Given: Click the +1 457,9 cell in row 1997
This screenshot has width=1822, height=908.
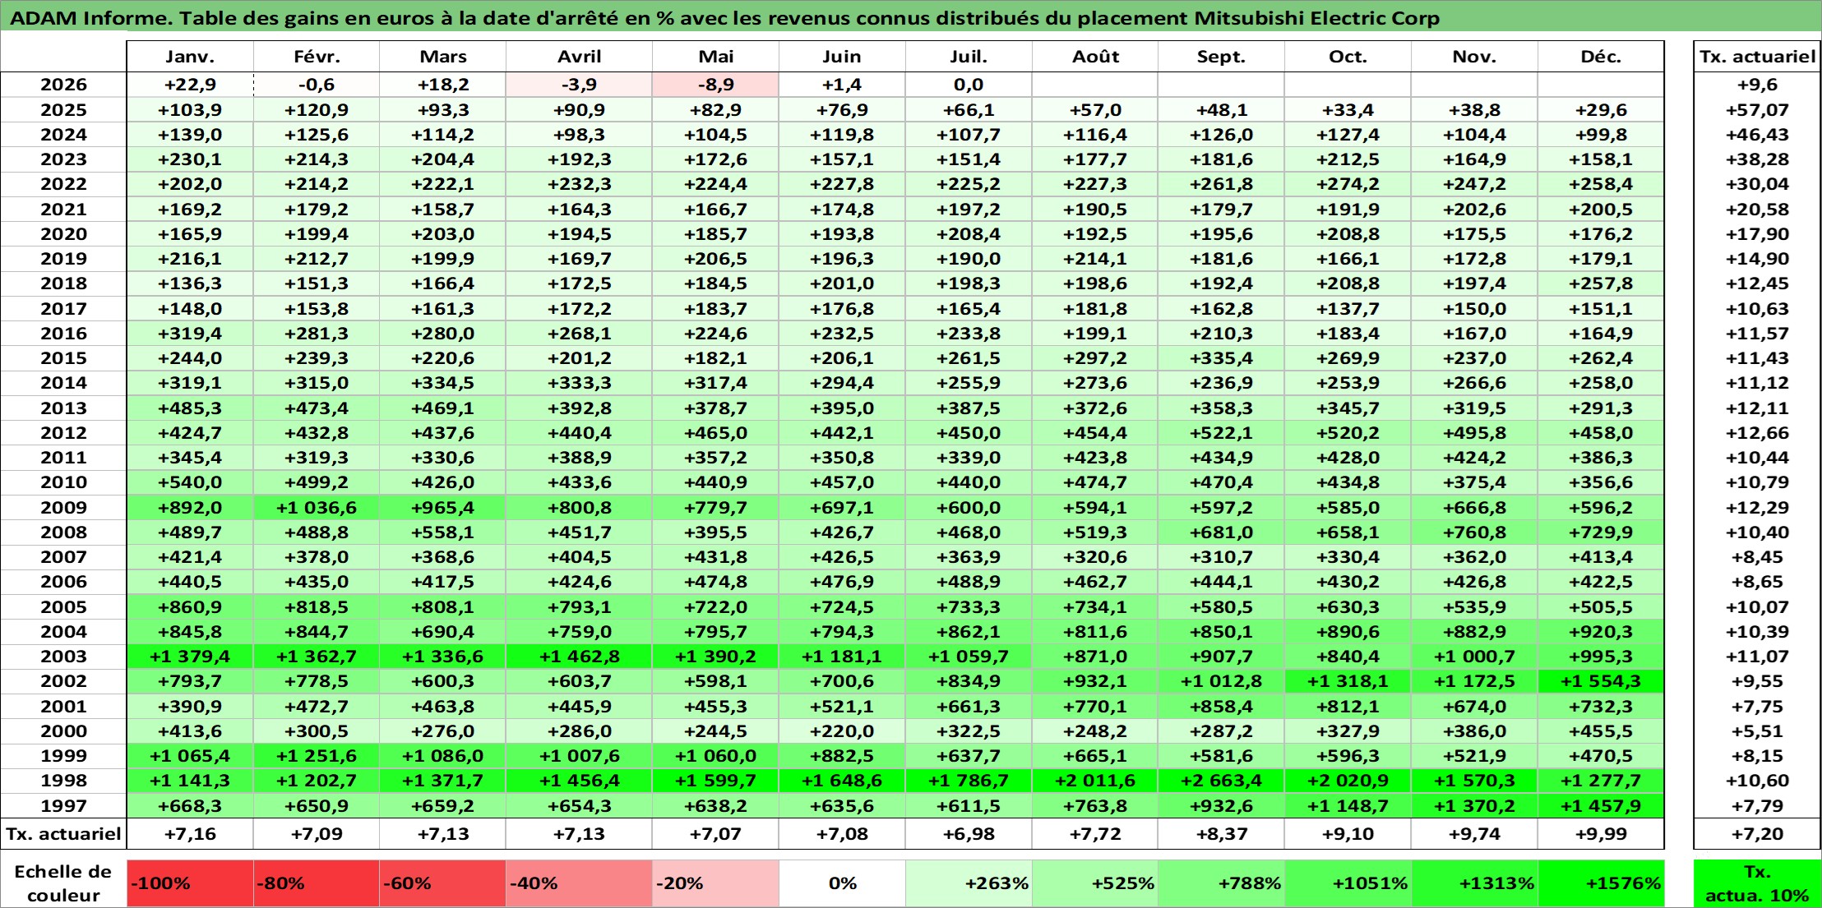Looking at the screenshot, I should (1601, 806).
